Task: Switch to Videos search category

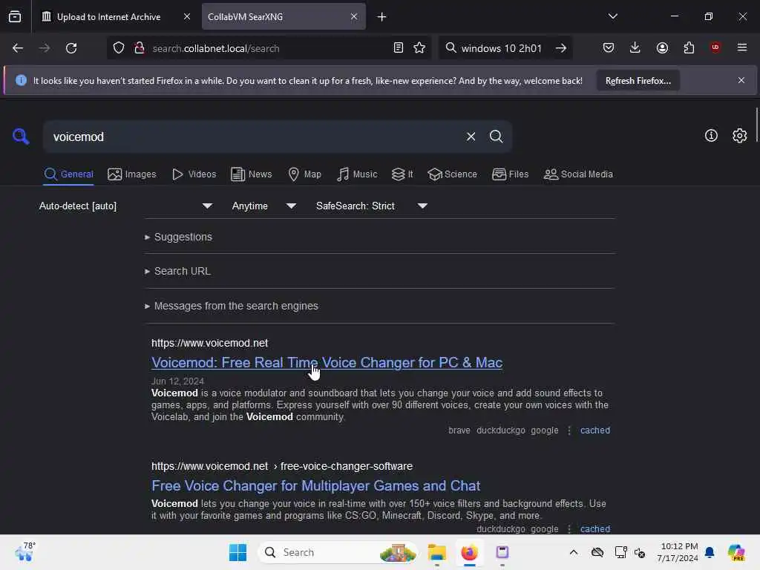Action: pos(194,174)
